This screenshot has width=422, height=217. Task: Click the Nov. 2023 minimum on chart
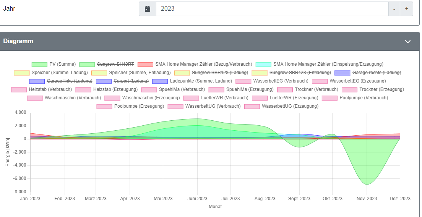(x=367, y=184)
